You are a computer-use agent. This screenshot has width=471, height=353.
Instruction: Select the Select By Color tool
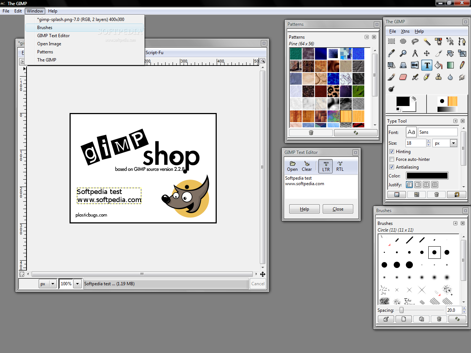coord(439,42)
